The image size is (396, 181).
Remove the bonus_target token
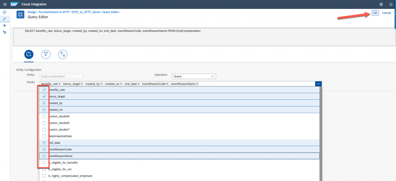(82, 84)
